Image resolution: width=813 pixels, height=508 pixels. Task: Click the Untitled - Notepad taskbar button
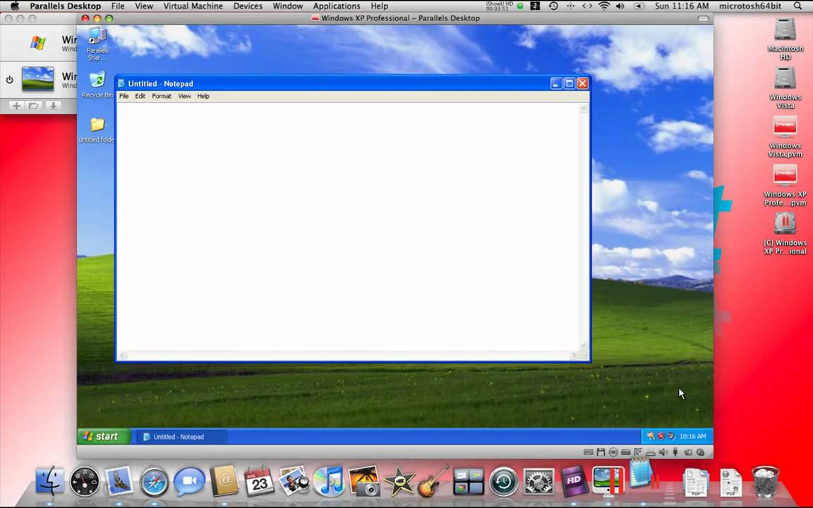pyautogui.click(x=181, y=437)
